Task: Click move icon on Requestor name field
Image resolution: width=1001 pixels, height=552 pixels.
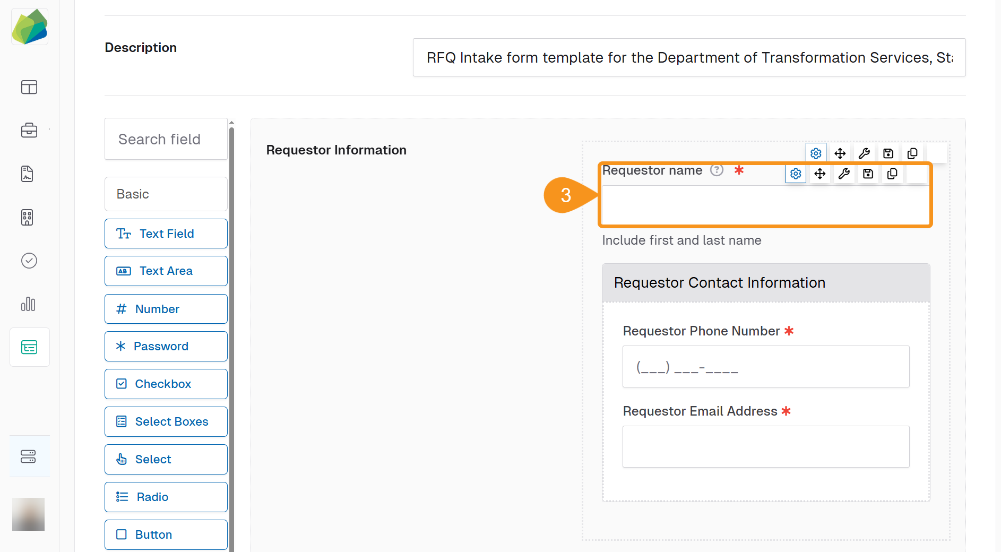Action: [820, 174]
